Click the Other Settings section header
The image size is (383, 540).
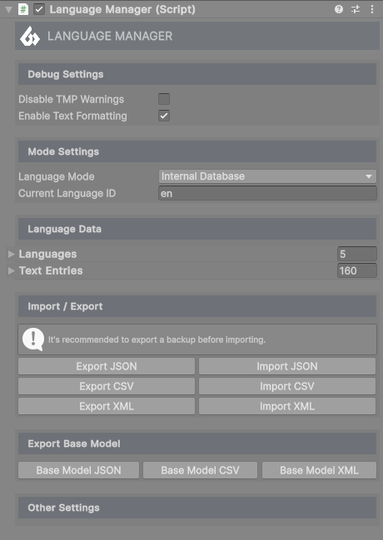197,508
